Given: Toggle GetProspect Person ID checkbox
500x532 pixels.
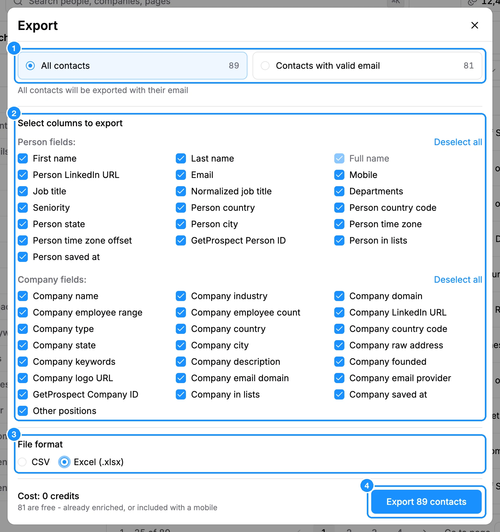Looking at the screenshot, I should pyautogui.click(x=181, y=240).
